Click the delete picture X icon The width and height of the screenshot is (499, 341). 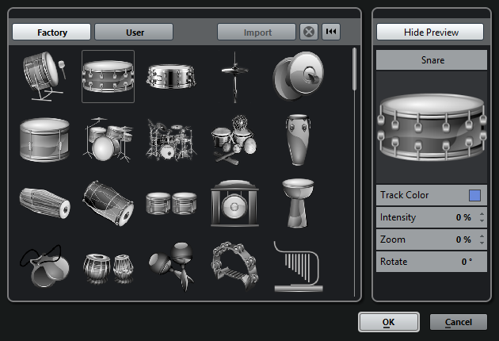pos(309,32)
